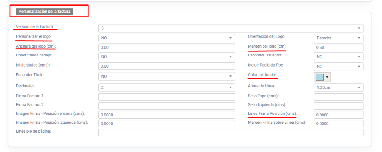Image resolution: width=382 pixels, height=152 pixels.
Task: Click the Color del fondo swatch
Action: (320, 77)
